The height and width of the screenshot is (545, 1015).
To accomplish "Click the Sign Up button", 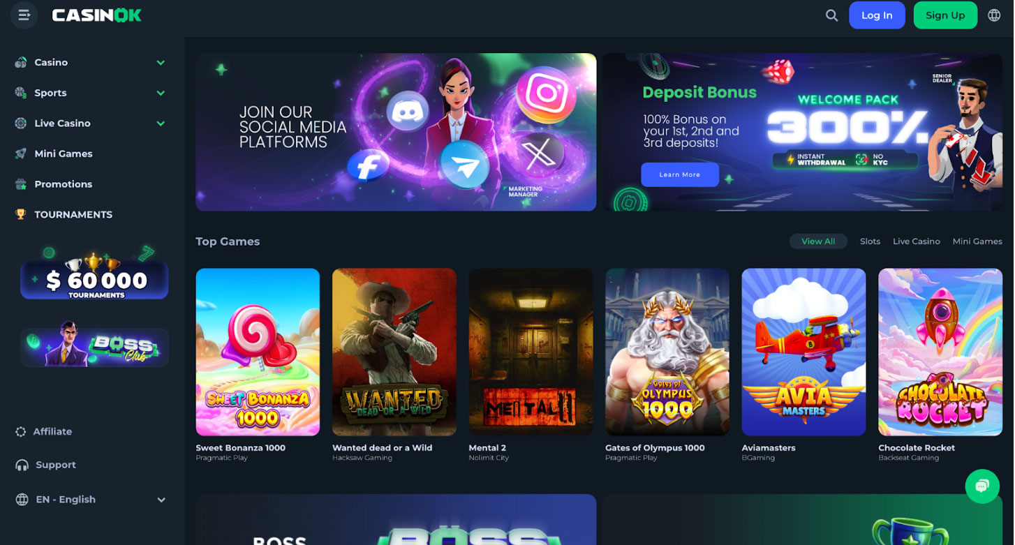I will [945, 15].
